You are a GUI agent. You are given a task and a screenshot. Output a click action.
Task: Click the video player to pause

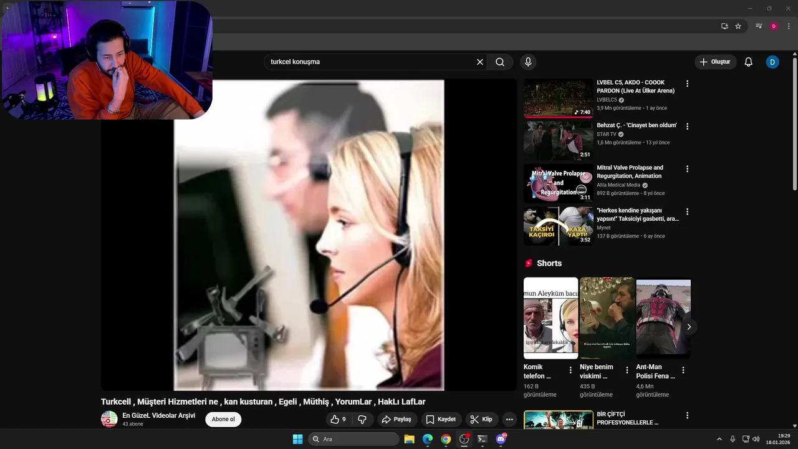(x=309, y=234)
